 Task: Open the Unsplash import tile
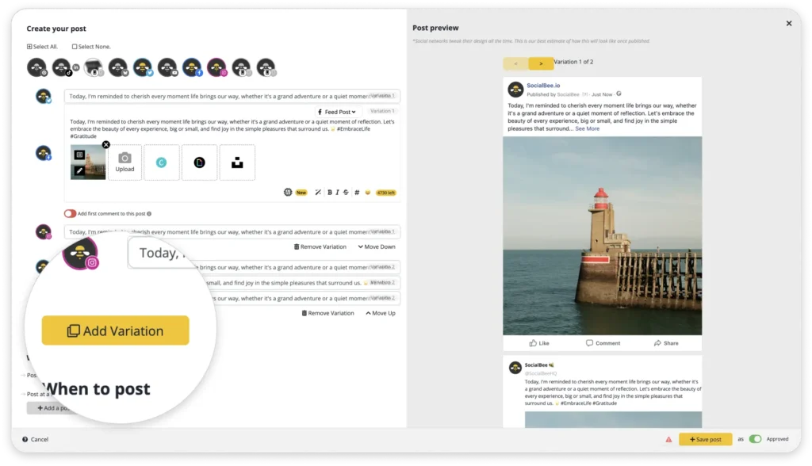[x=237, y=162]
